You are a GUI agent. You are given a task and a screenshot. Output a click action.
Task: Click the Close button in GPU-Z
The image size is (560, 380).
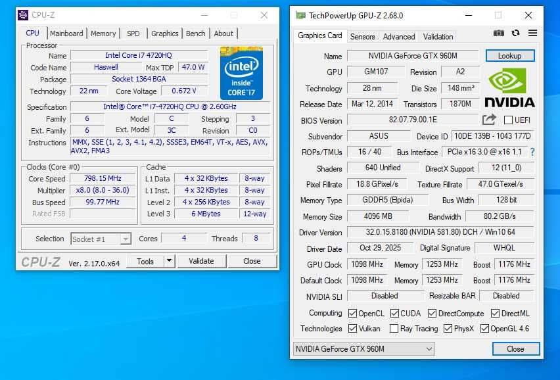click(x=516, y=349)
